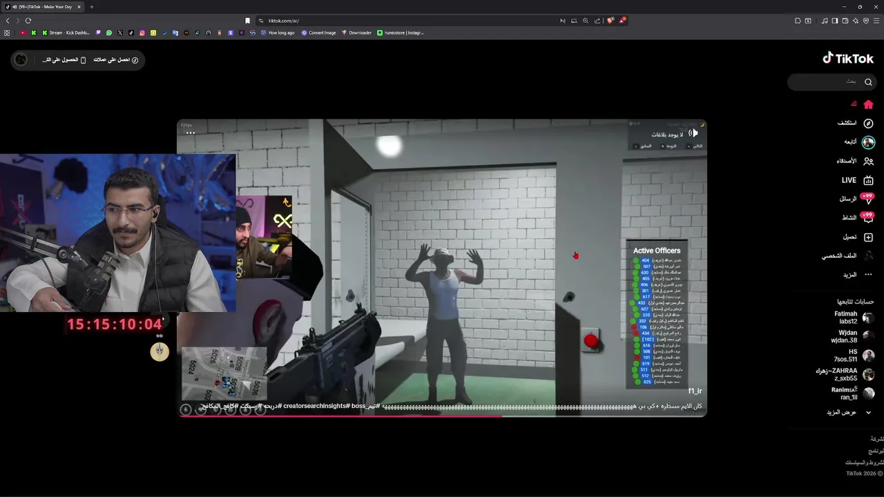Toggle browser sidebar panel
Viewport: 884px width, 497px height.
tap(835, 21)
